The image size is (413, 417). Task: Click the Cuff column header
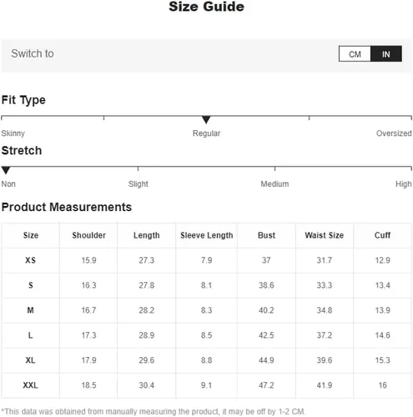tap(382, 235)
